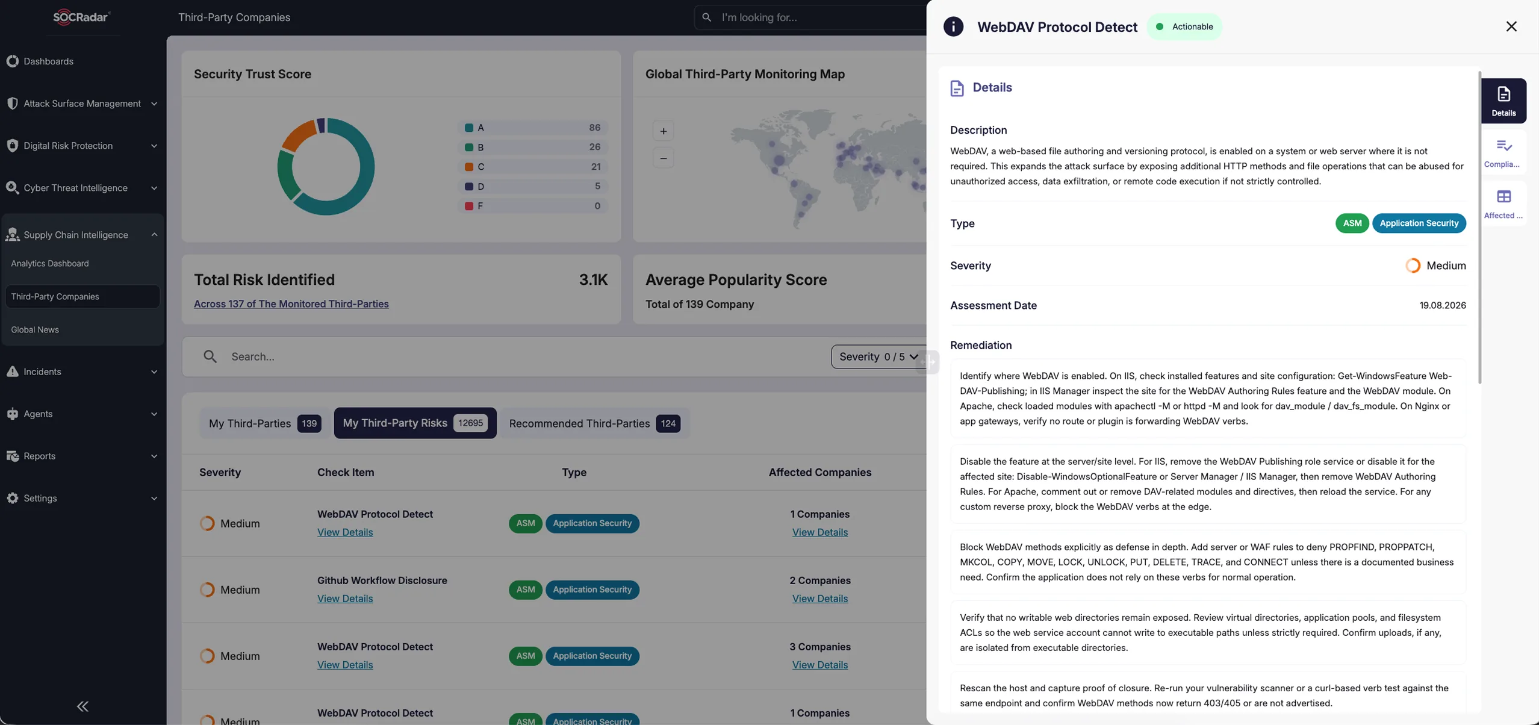Click the Incidents warning icon
The width and height of the screenshot is (1539, 725).
12,372
